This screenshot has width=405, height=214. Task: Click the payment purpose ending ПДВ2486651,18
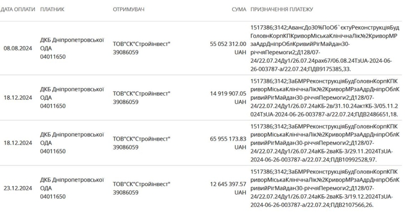pyautogui.click(x=325, y=98)
